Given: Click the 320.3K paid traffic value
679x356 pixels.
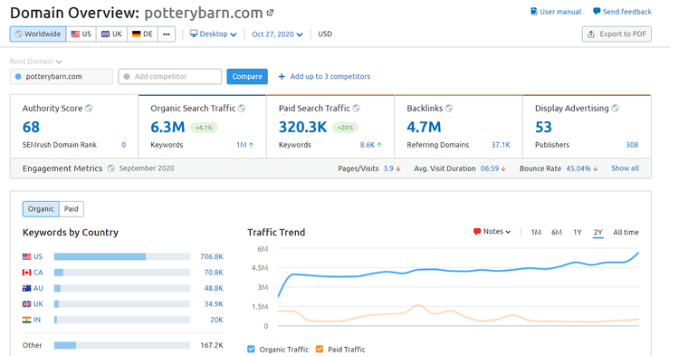Looking at the screenshot, I should pos(302,127).
